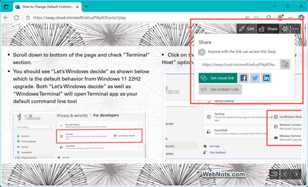Minimize the browser window
The image size is (308, 187).
pos(275,6)
